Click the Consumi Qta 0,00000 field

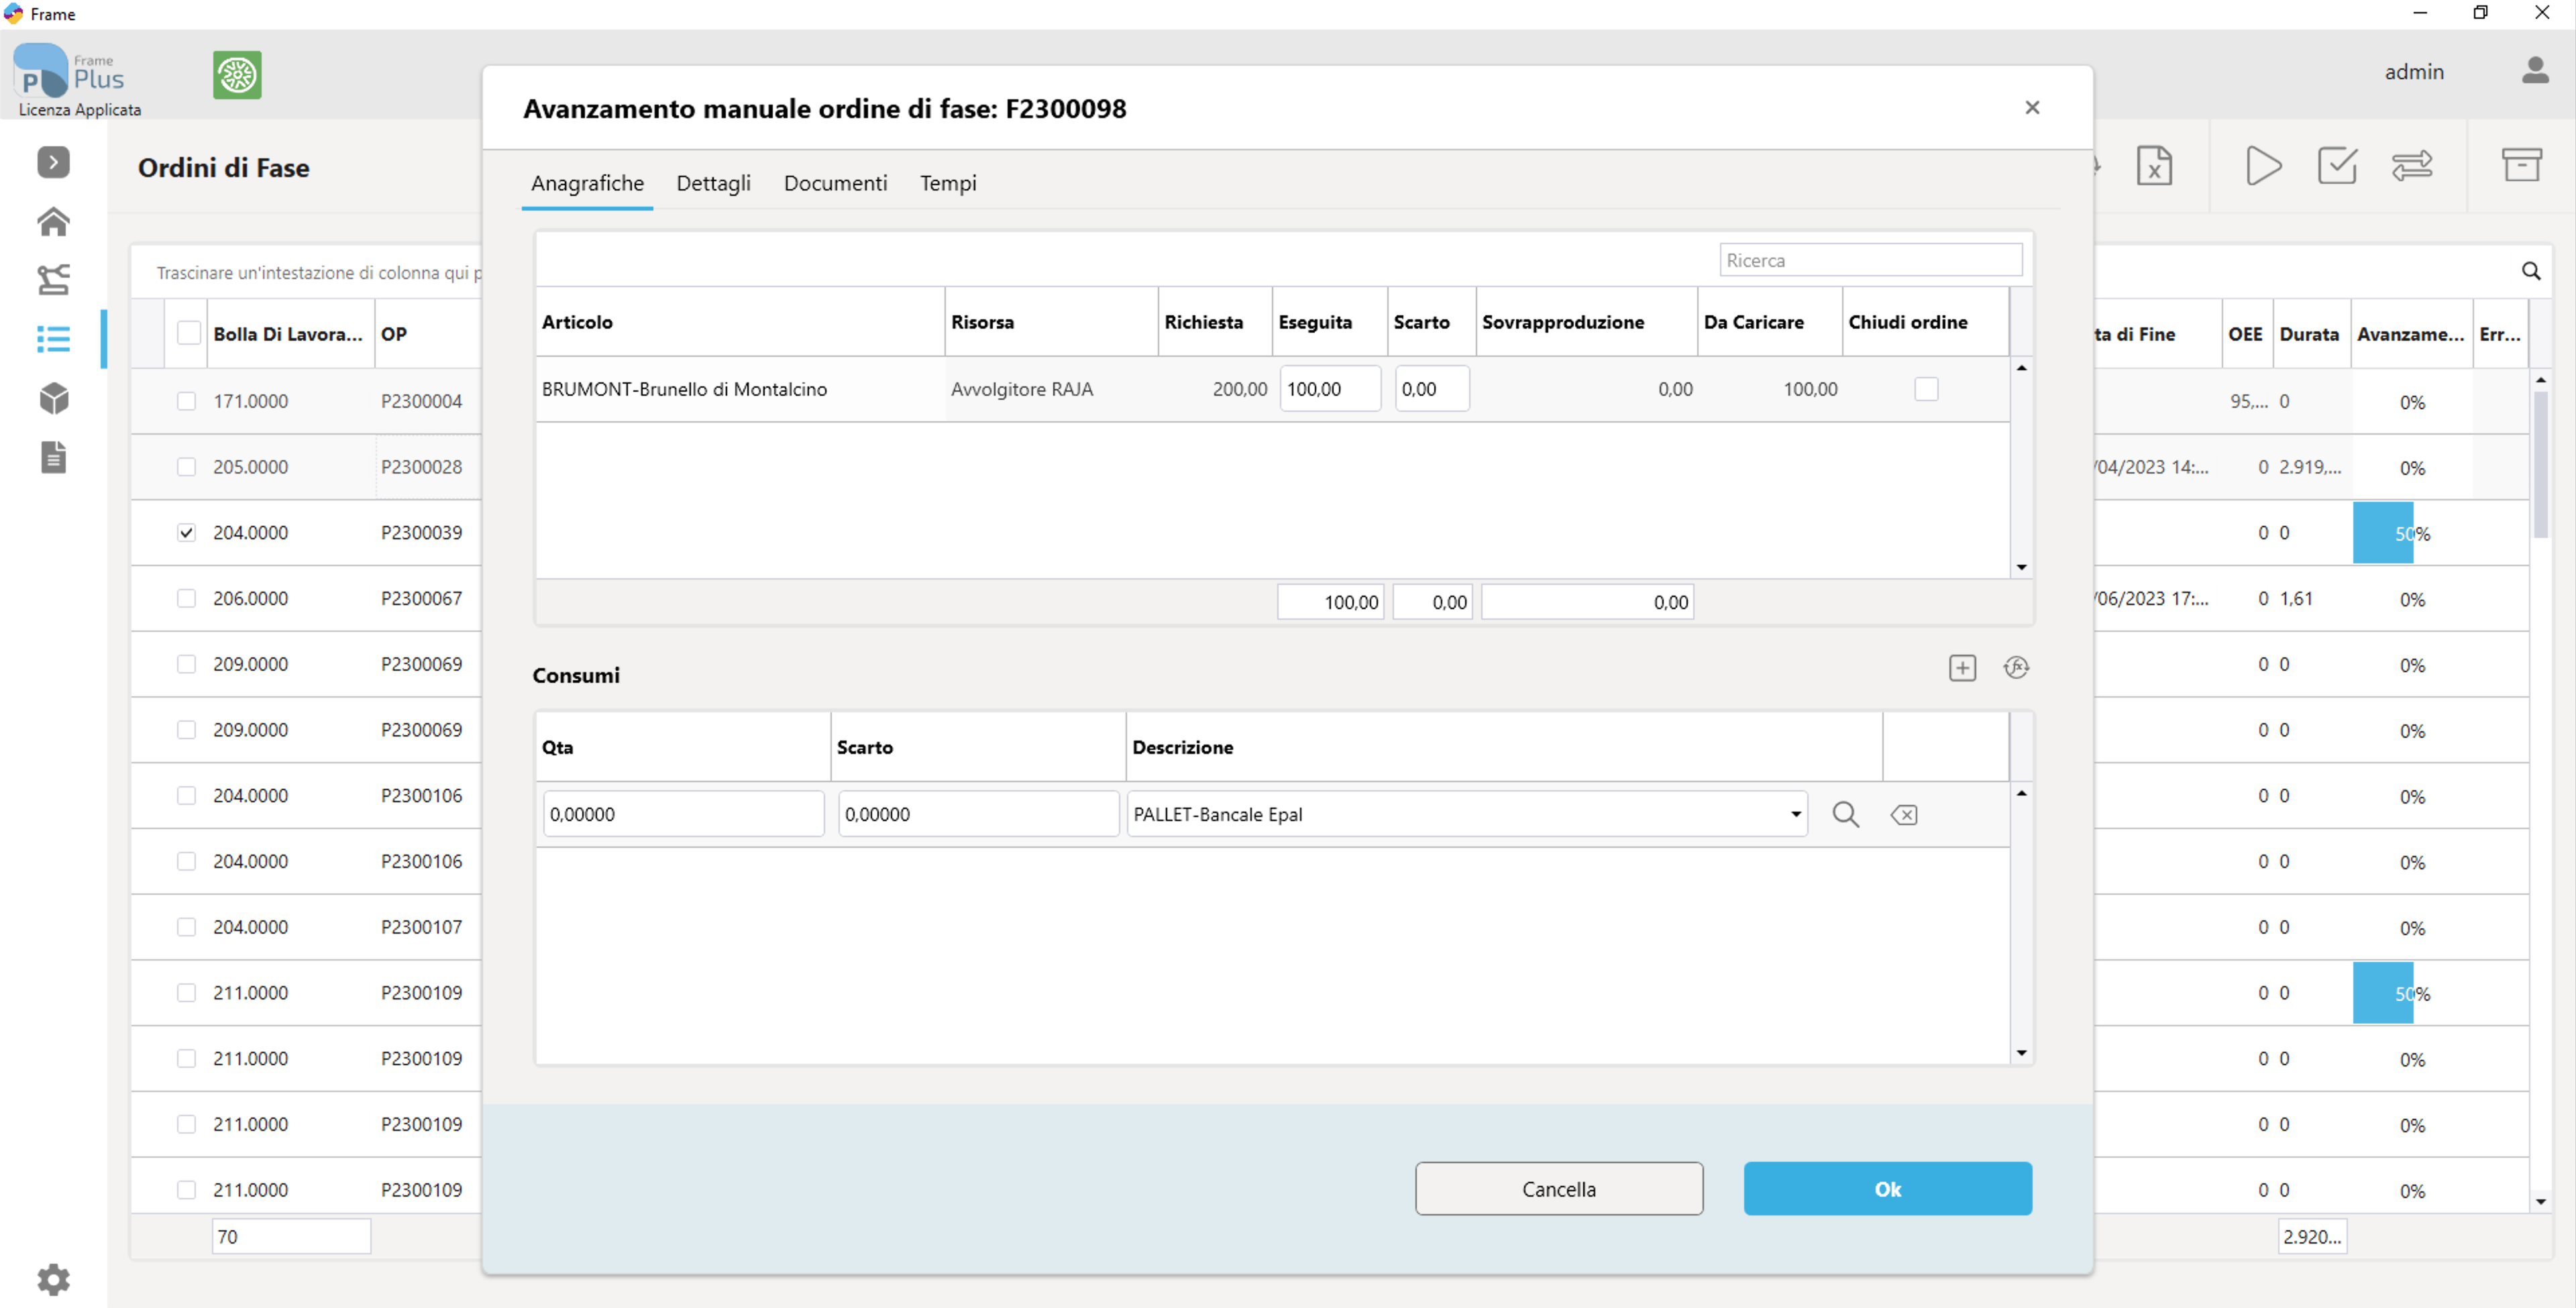(684, 814)
